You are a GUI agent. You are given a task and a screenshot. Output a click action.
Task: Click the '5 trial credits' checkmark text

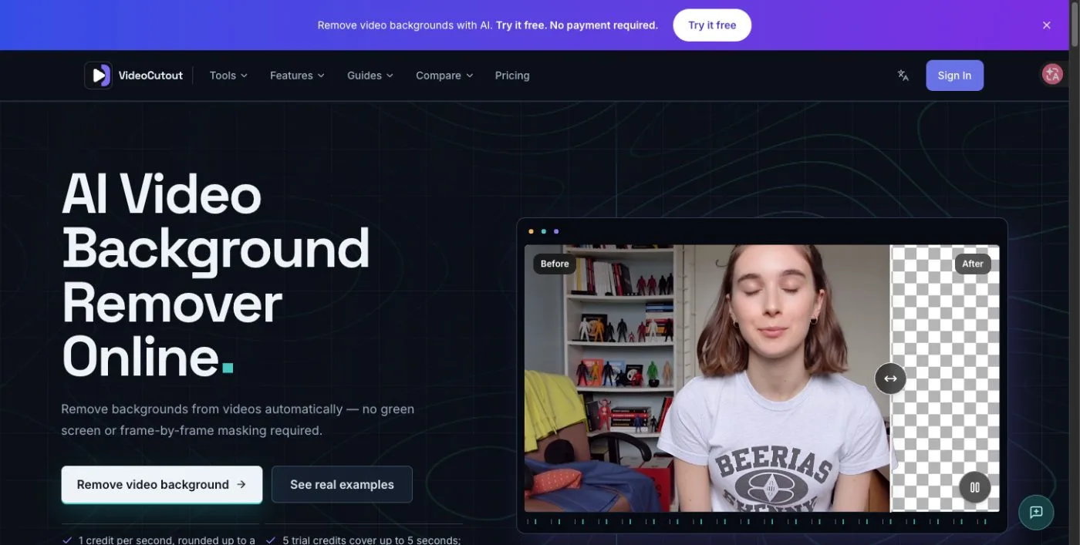click(x=364, y=540)
